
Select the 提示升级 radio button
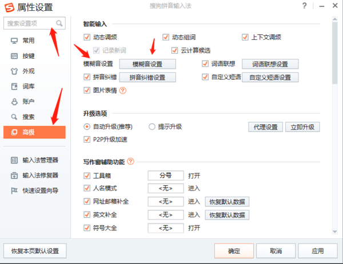click(x=152, y=127)
